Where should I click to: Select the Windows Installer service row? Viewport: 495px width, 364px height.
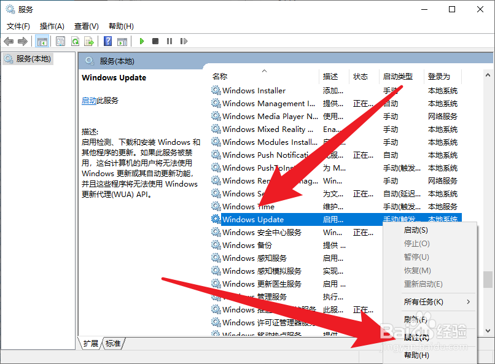pyautogui.click(x=336, y=90)
